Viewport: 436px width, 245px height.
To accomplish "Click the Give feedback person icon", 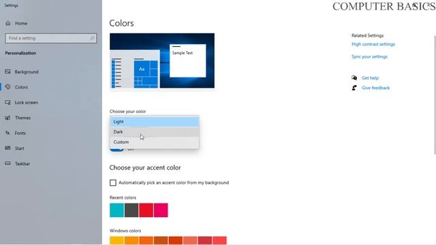I will [354, 88].
